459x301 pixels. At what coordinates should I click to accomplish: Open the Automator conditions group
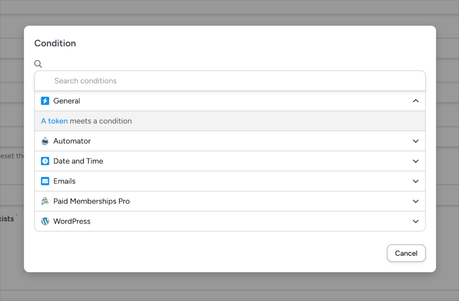coord(415,141)
